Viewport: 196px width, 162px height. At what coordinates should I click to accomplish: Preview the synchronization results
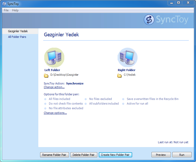click(161, 155)
